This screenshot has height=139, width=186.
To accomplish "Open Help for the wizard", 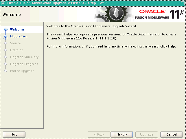I will click(14, 134).
